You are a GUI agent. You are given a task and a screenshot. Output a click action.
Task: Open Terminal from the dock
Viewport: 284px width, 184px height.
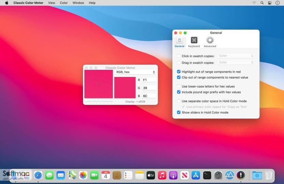pos(207,175)
